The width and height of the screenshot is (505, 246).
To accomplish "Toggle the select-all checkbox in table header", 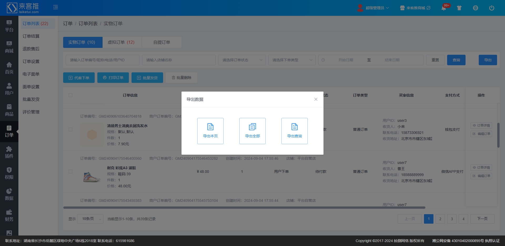I will (70, 95).
